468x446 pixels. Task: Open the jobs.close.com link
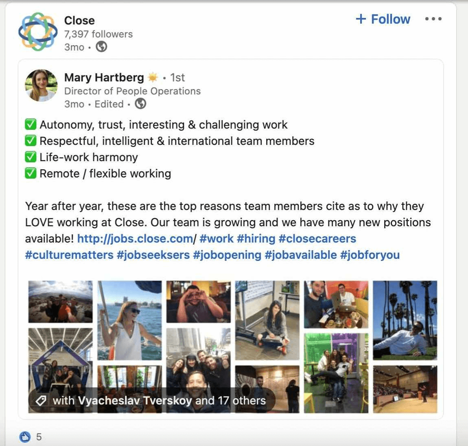[136, 238]
